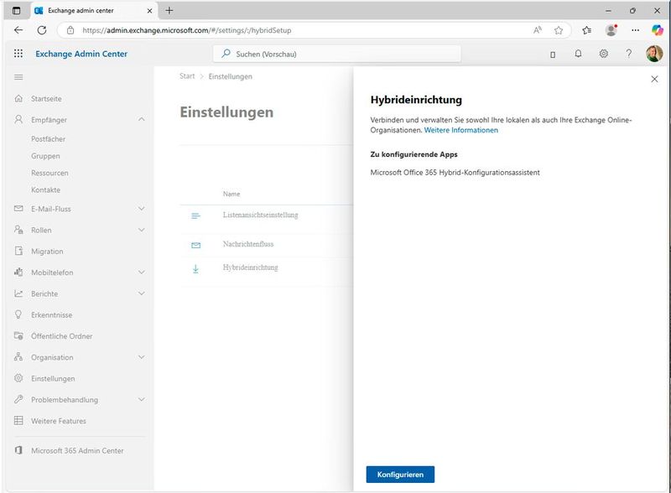Collapse the navigation hamburger menu
Viewport: 671px width, 493px height.
pyautogui.click(x=18, y=77)
